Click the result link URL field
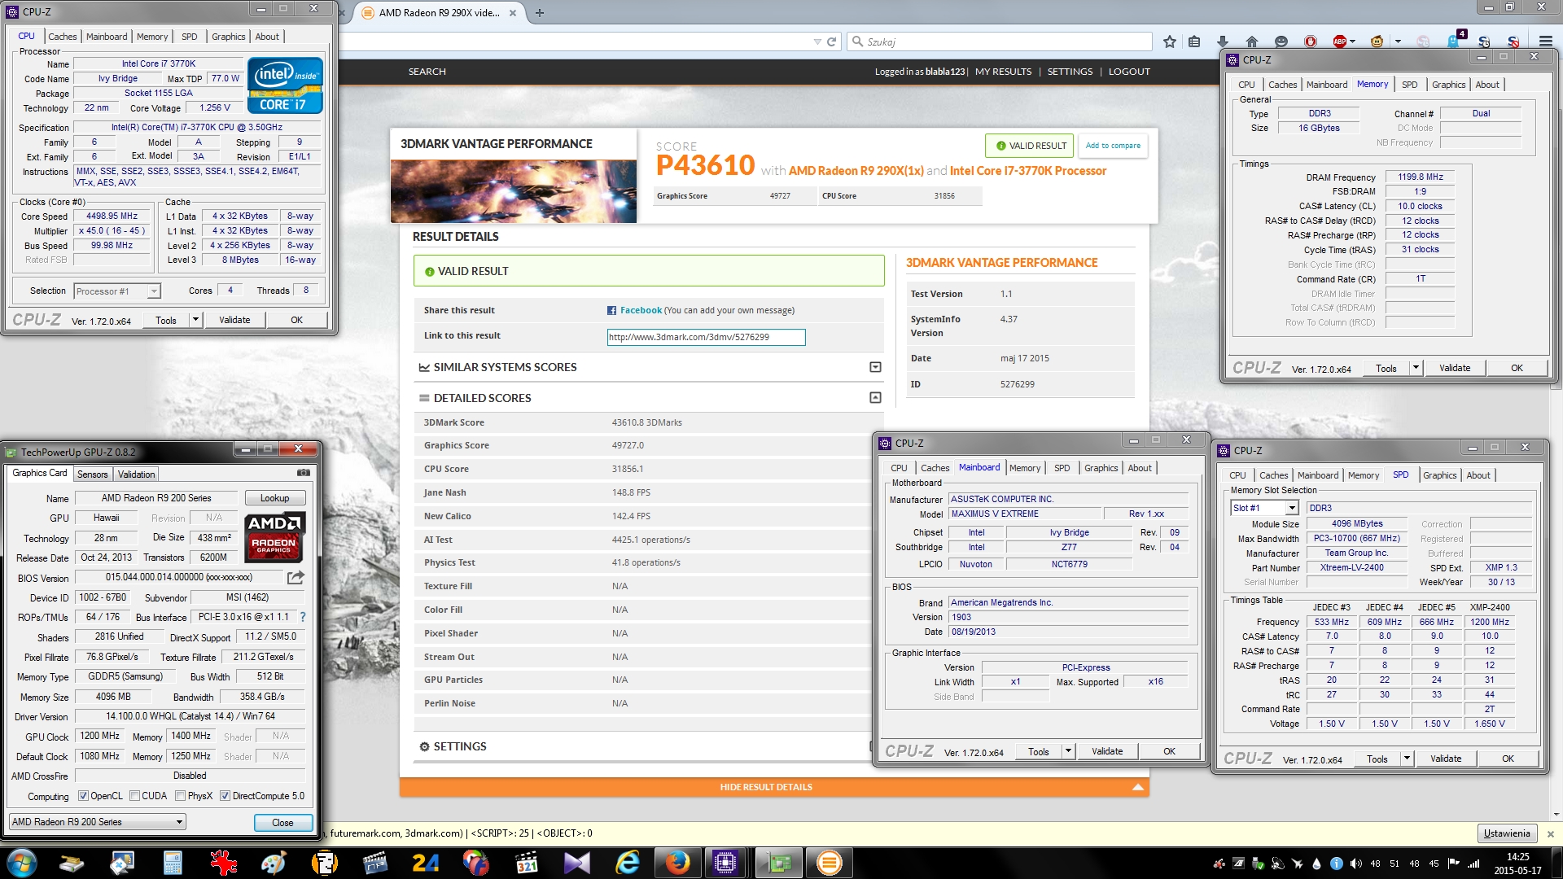This screenshot has height=879, width=1563. (706, 337)
